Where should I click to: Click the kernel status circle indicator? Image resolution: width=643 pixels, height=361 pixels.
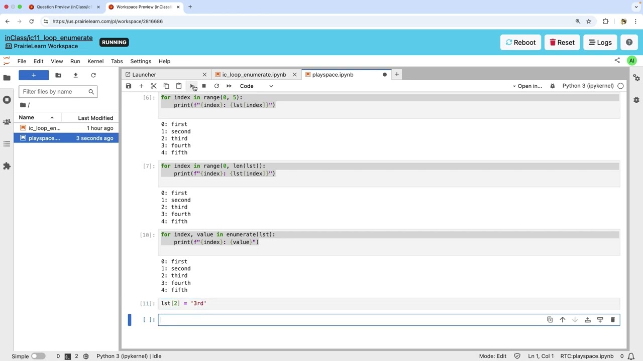(620, 86)
